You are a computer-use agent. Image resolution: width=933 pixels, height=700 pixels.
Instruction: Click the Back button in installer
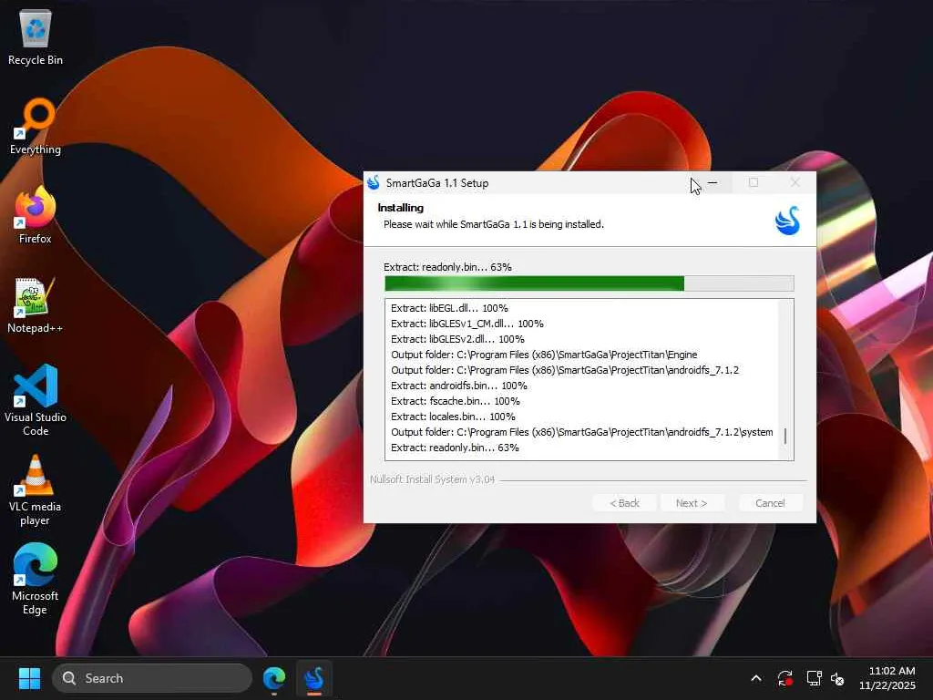pyautogui.click(x=625, y=503)
